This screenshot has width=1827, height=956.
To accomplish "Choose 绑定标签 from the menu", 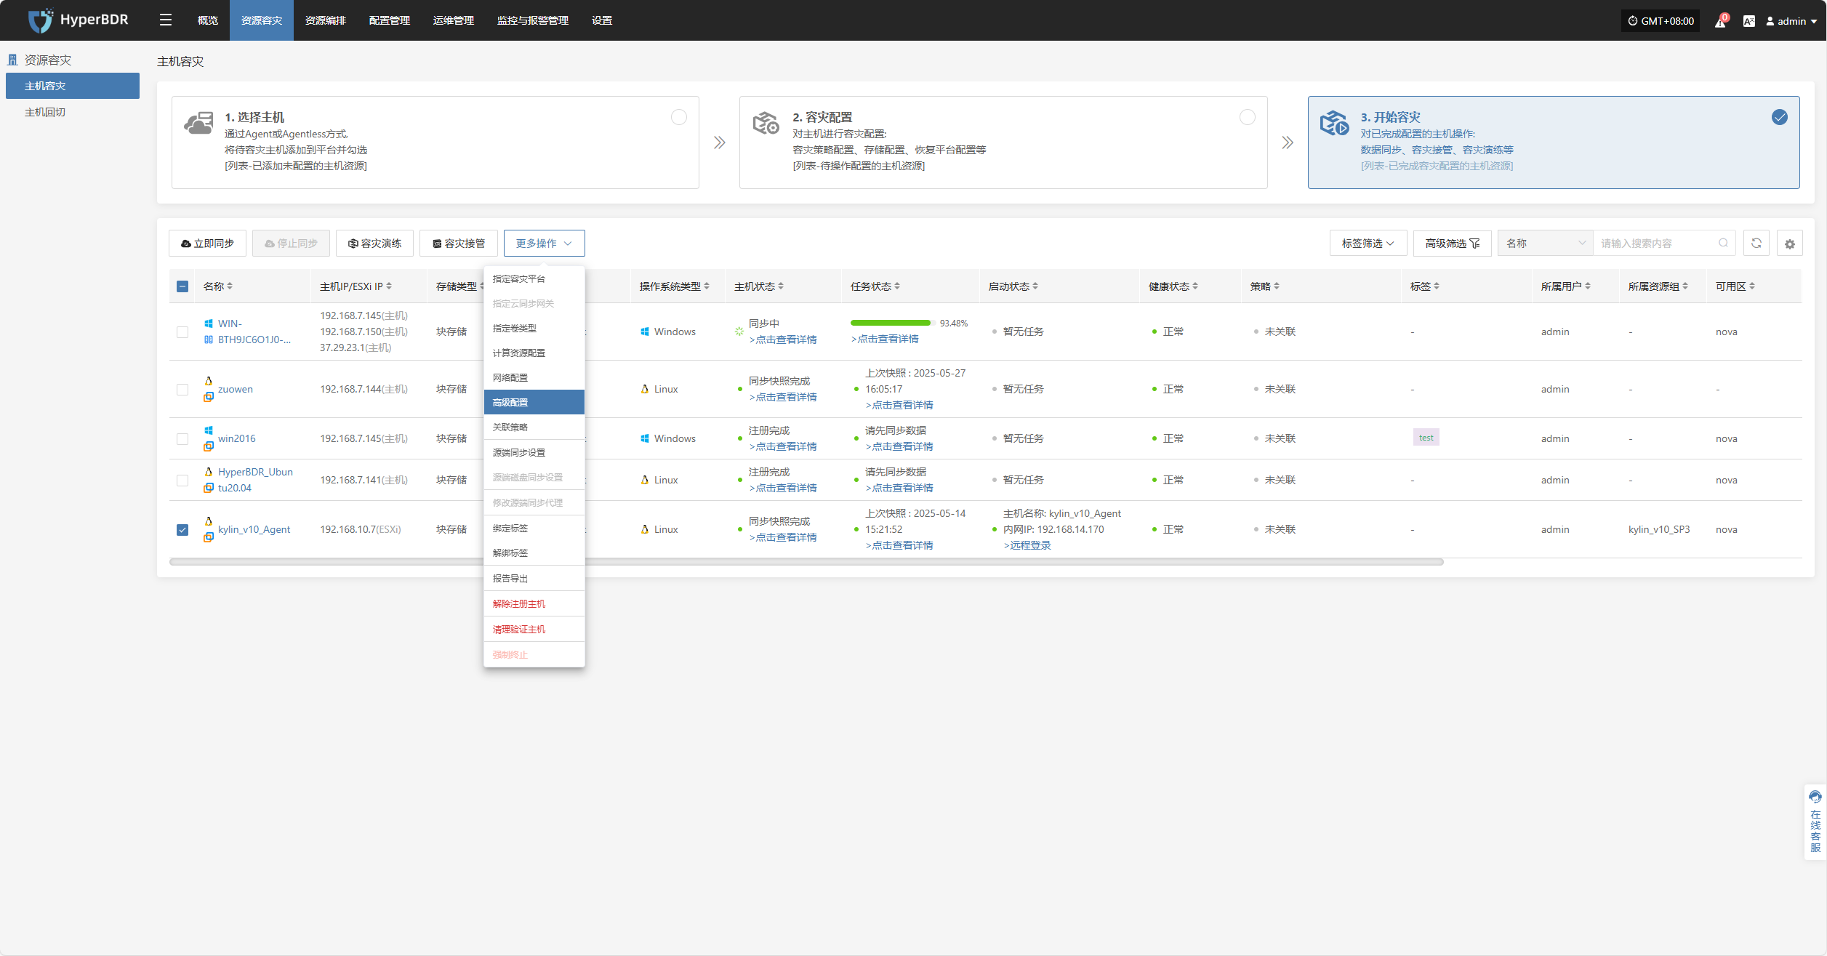I will 534,528.
